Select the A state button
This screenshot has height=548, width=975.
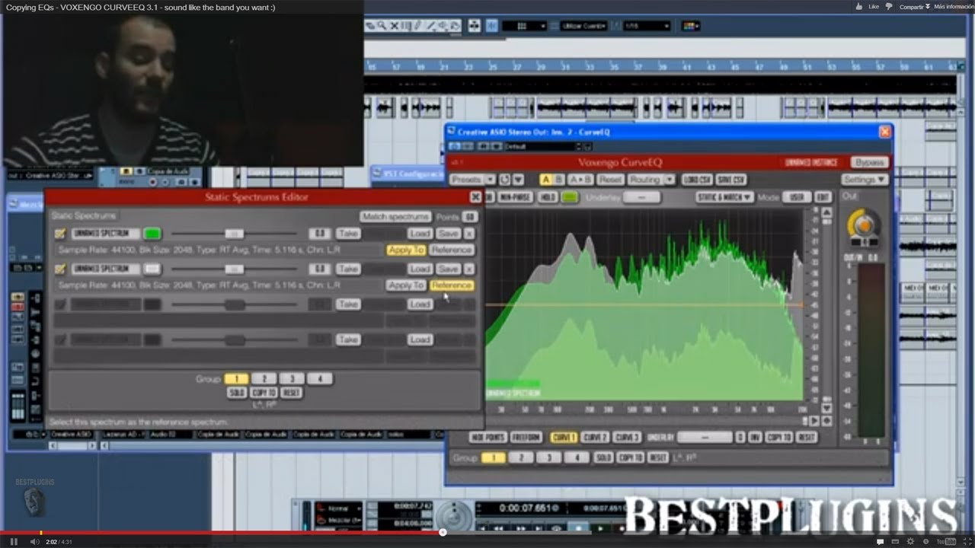coord(545,180)
